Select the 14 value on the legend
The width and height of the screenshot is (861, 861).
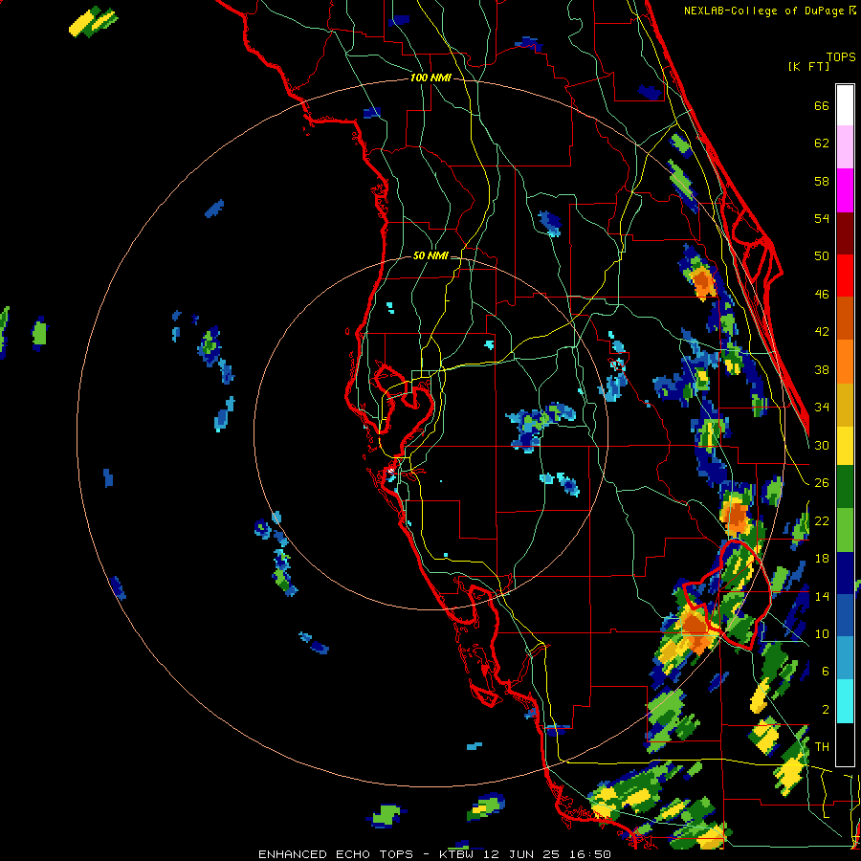(822, 596)
